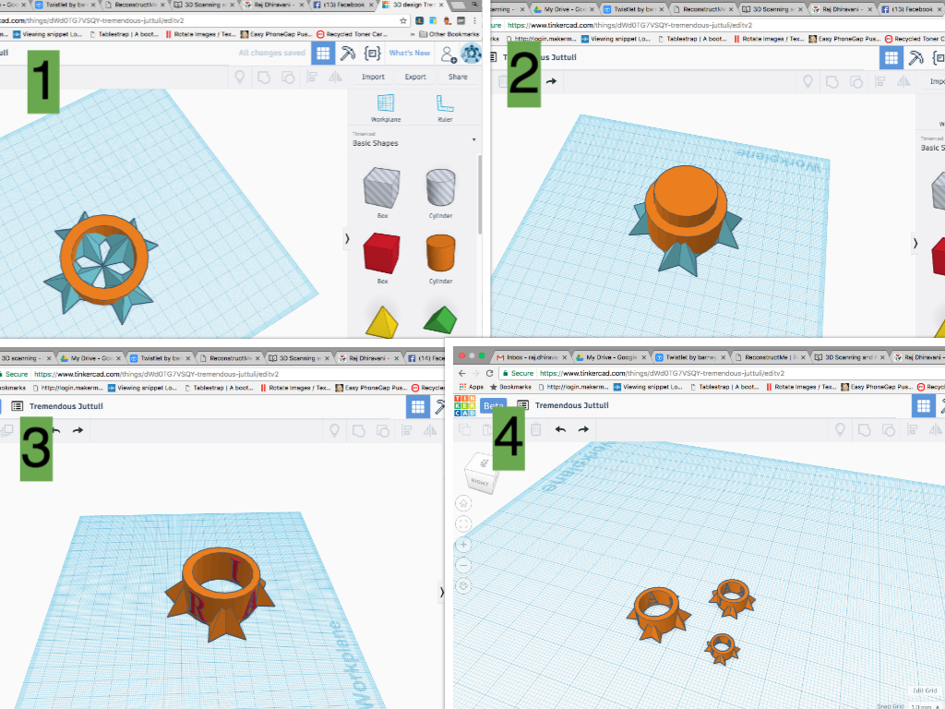Switch to the My Drive tab in screenshot 2
Image resolution: width=945 pixels, height=709 pixels.
[x=564, y=9]
